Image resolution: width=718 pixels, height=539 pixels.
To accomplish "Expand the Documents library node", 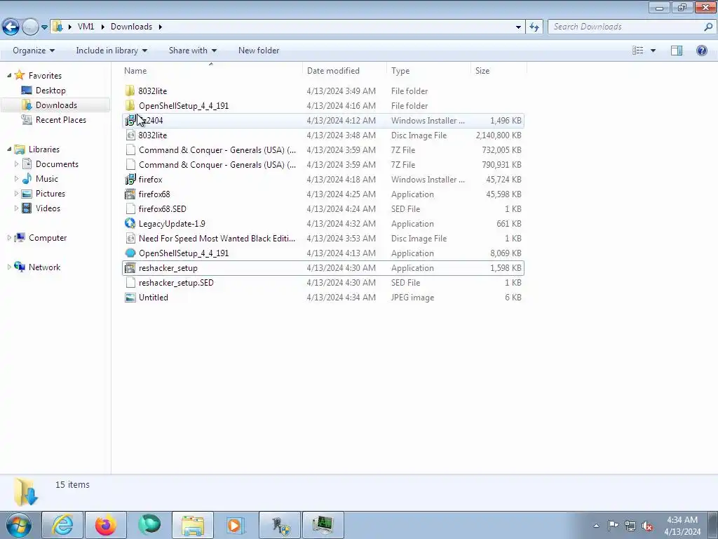I will click(17, 164).
